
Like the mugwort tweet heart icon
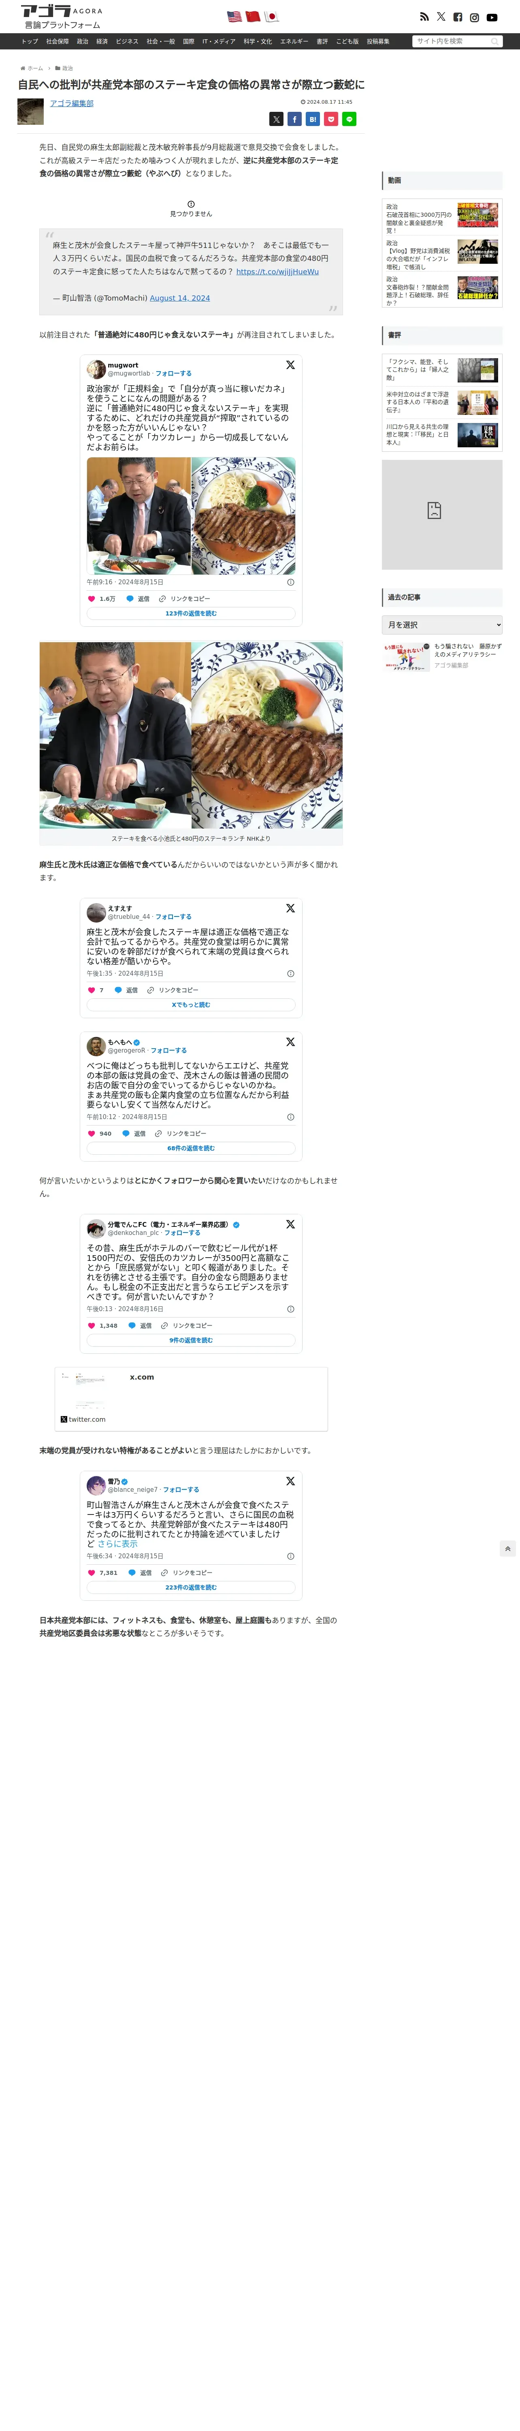(92, 598)
